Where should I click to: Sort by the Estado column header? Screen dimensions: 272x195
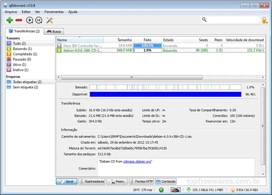click(x=177, y=40)
